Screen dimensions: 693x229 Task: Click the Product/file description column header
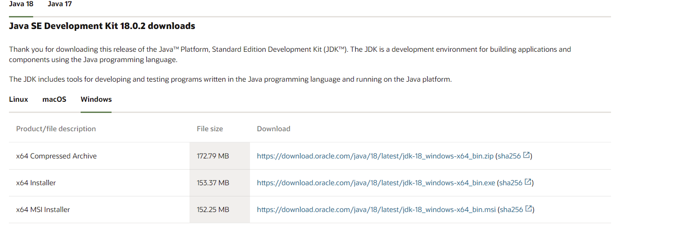pos(56,129)
